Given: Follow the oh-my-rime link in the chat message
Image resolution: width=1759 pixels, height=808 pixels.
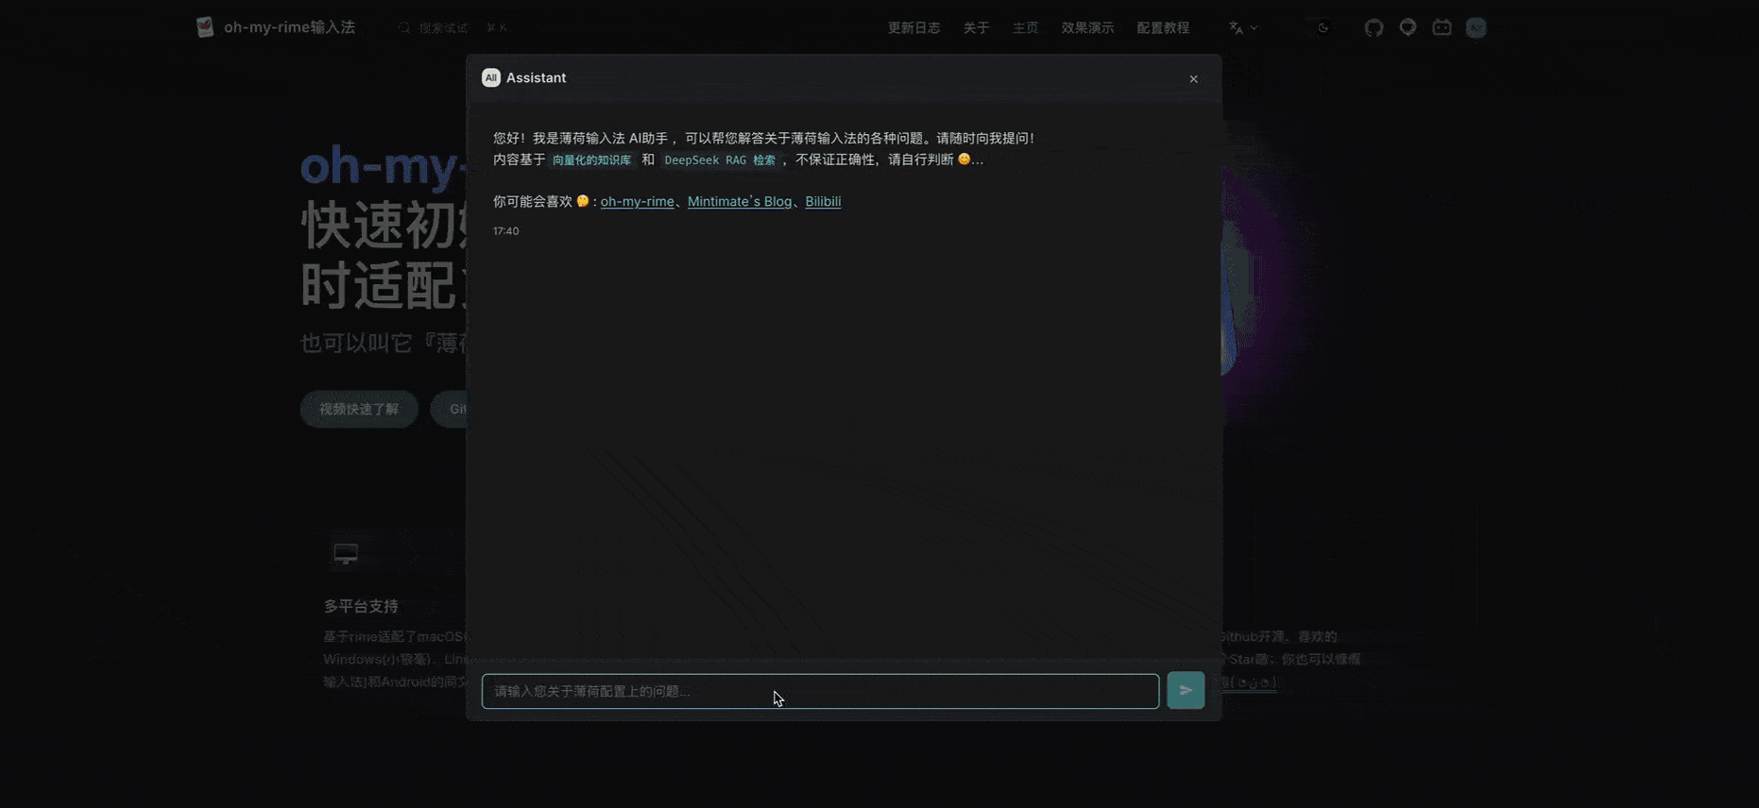Looking at the screenshot, I should 638,201.
